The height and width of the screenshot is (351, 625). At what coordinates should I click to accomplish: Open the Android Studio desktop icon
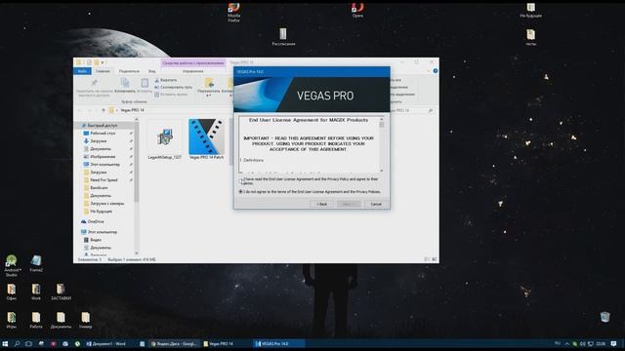pos(12,266)
